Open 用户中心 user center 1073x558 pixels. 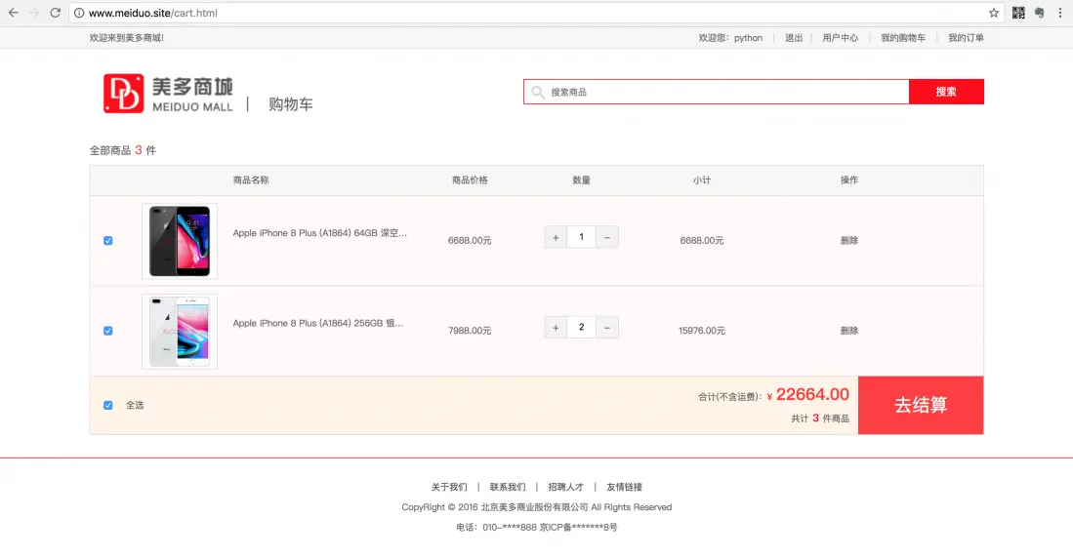[x=841, y=38]
